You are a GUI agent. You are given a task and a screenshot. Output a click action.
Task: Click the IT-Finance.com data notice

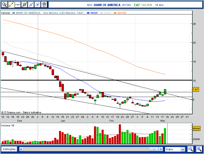[21, 112]
